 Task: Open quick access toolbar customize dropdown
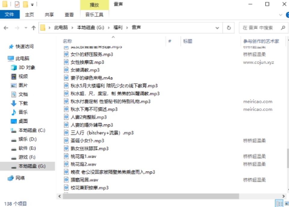pos(32,5)
